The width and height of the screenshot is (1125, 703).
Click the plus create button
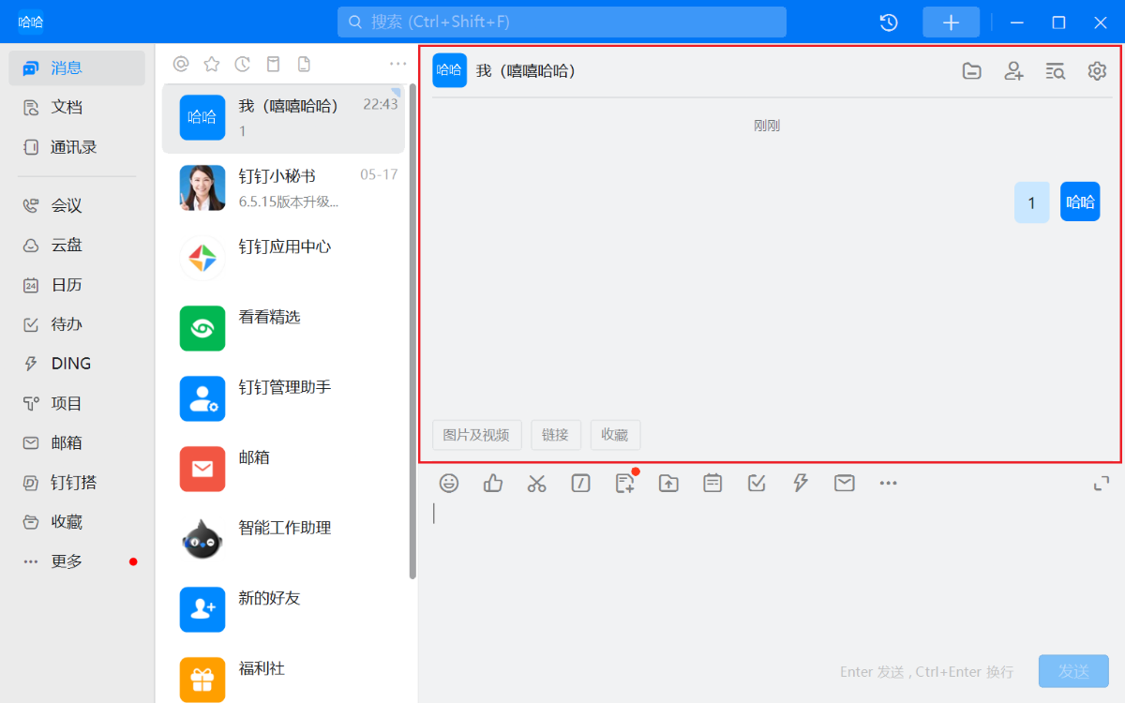[x=951, y=22]
